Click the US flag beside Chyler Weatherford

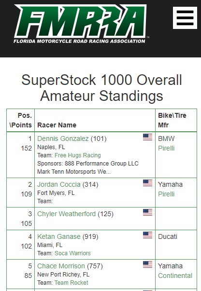pos(147,212)
